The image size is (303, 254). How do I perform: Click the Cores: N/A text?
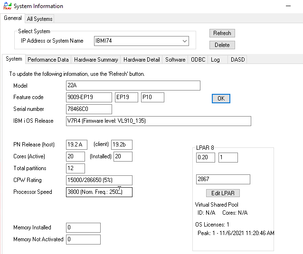[x=235, y=213]
